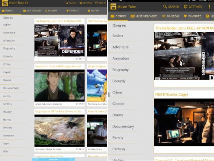This screenshot has height=161, width=214.
Task: Choose Documentary genre in left EX sidebar
Action: click(11, 88)
